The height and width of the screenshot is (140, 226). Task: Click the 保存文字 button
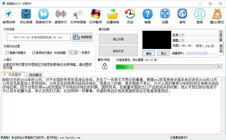pos(118,51)
